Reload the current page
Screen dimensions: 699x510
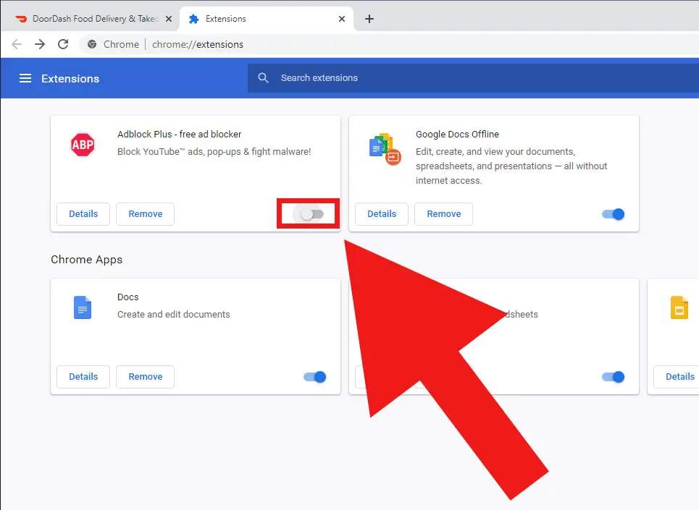63,44
